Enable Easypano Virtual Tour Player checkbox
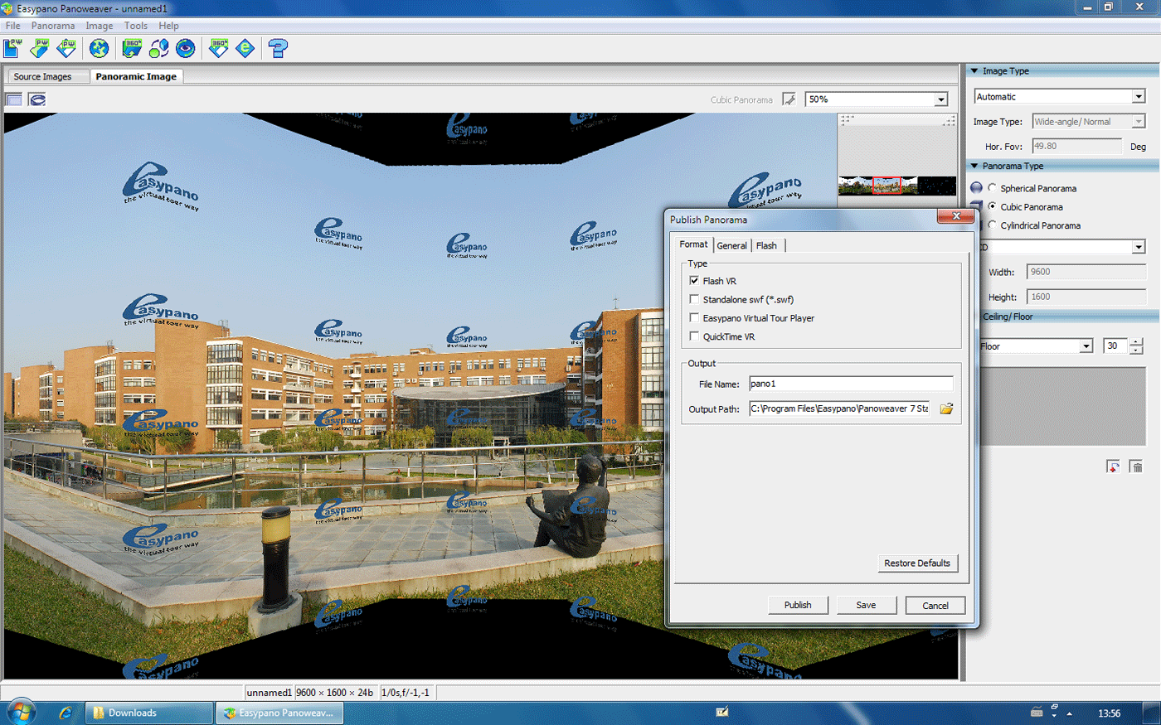Screen dimensions: 1161x725 694,317
